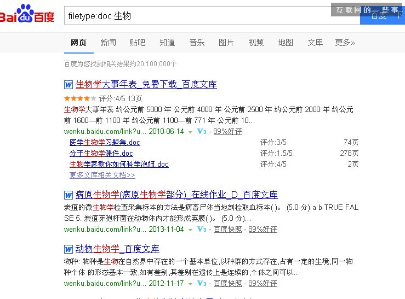Select the 网页 tab
This screenshot has height=299, width=405.
pos(78,43)
